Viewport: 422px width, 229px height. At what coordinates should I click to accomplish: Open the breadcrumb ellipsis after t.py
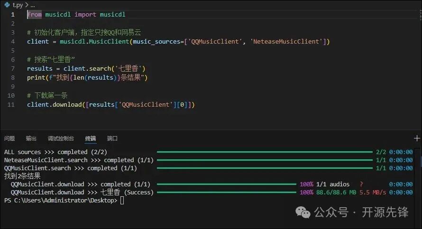tap(33, 5)
